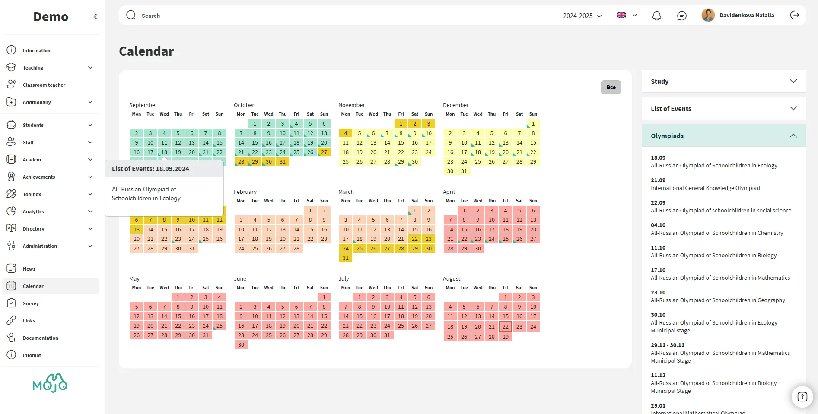Open the Survey sidebar item
This screenshot has height=414, width=818.
click(x=31, y=303)
